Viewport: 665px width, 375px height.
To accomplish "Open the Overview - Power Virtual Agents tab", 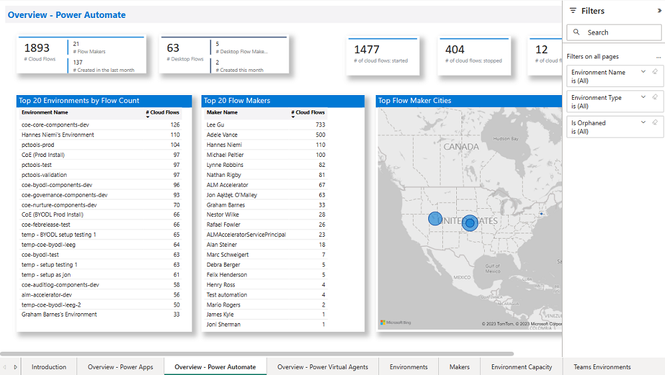I will pyautogui.click(x=323, y=367).
